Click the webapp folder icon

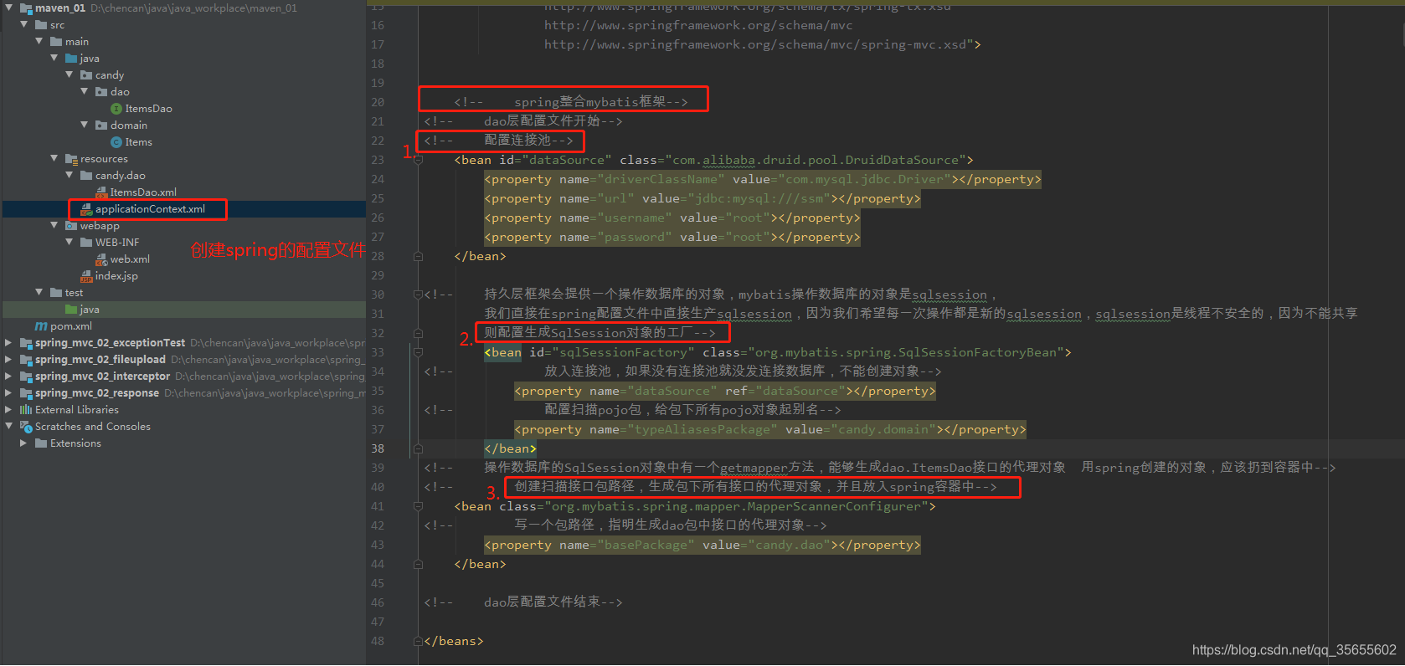pos(71,226)
